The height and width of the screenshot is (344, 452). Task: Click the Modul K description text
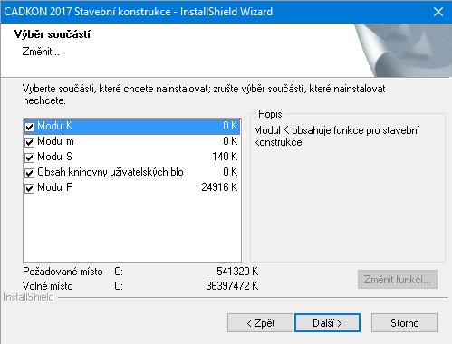[336, 136]
